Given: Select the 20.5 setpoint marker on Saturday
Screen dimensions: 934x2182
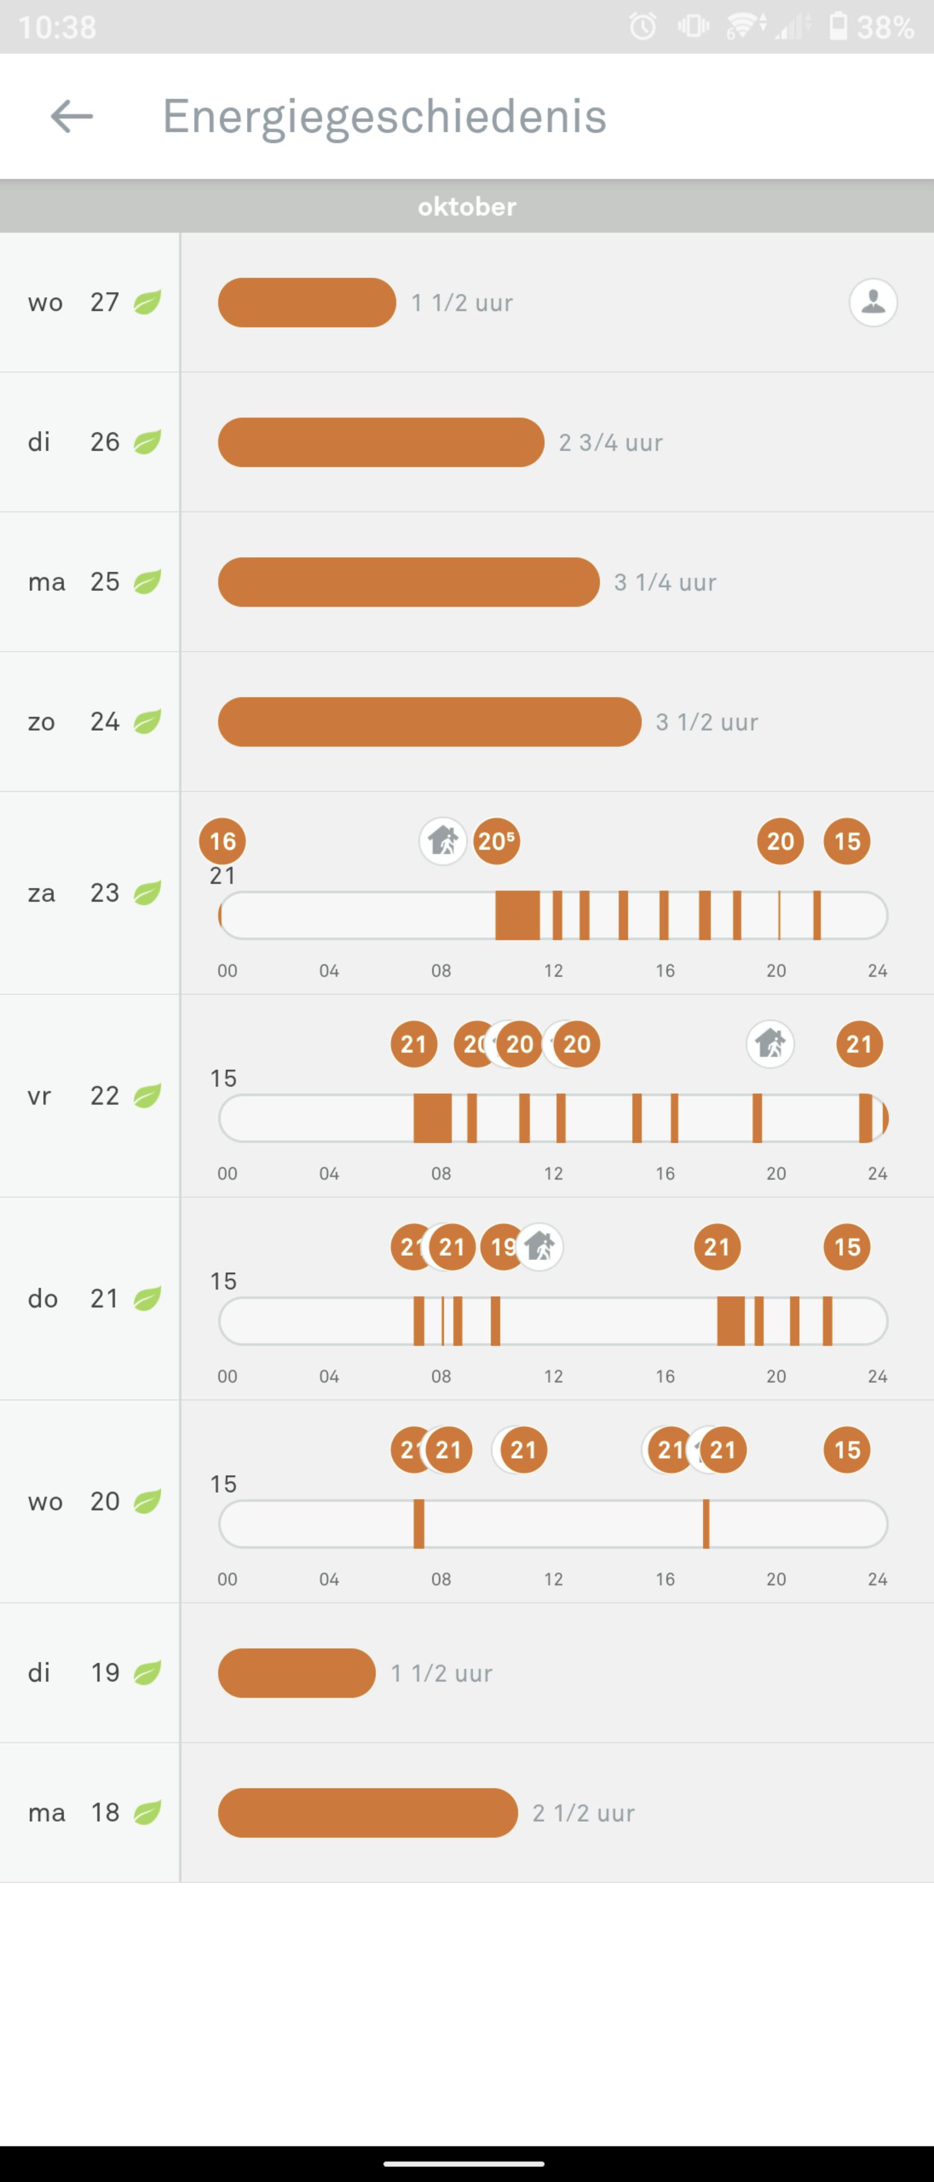Looking at the screenshot, I should (x=497, y=841).
